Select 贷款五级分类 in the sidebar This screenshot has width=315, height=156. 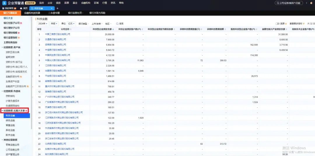tap(13, 52)
